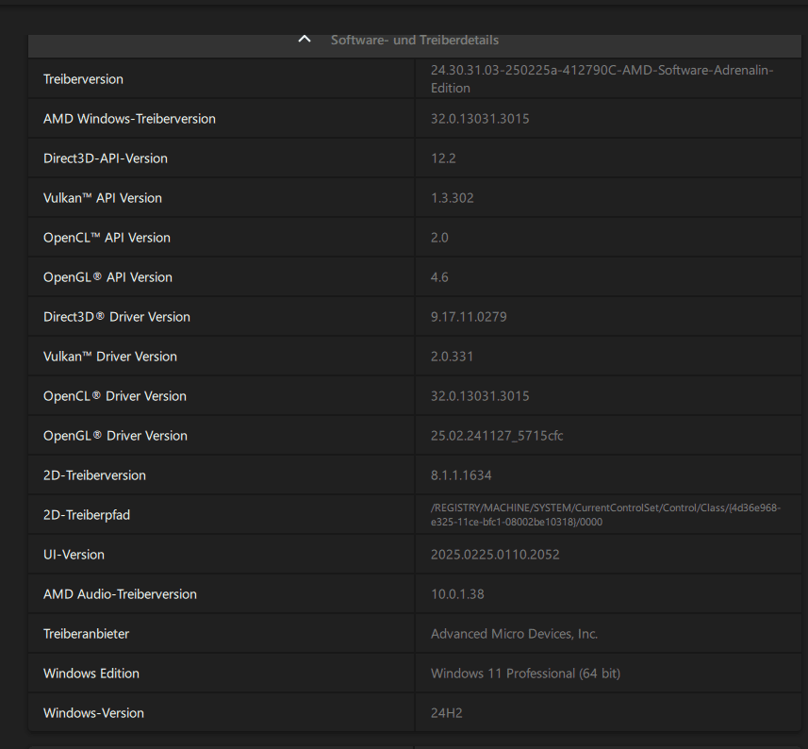Select the 2D-Treiberpfad label

87,515
